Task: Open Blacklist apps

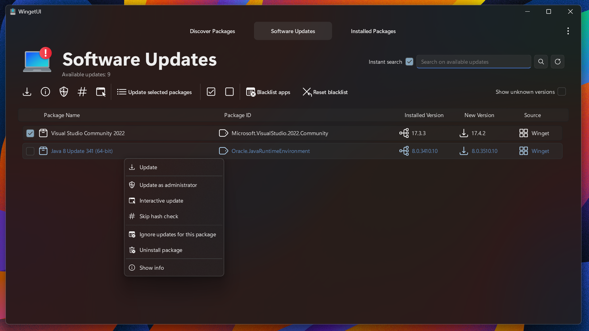Action: tap(268, 92)
